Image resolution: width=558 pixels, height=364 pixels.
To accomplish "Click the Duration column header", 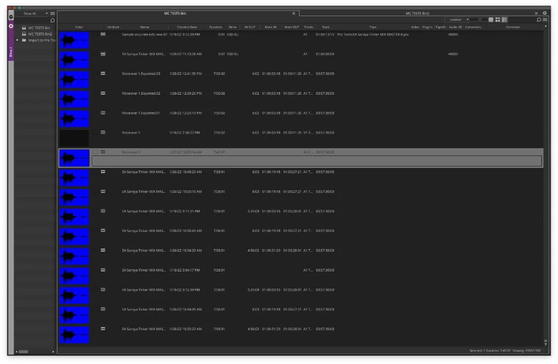I will point(216,27).
